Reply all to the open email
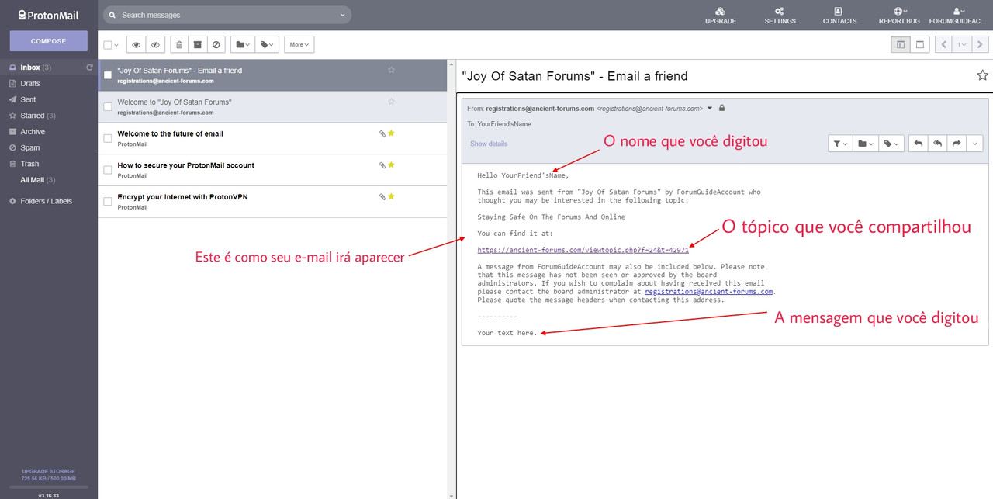 coord(937,144)
